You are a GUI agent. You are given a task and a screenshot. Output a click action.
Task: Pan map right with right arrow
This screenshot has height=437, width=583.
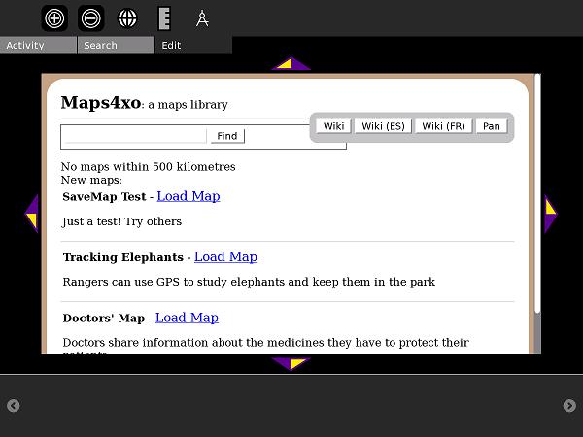tap(550, 214)
